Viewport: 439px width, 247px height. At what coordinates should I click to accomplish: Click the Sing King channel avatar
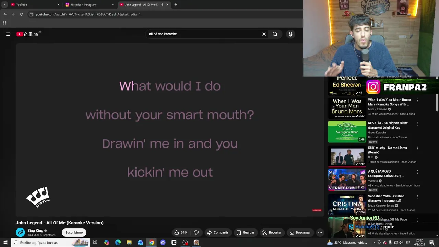[x=20, y=232]
